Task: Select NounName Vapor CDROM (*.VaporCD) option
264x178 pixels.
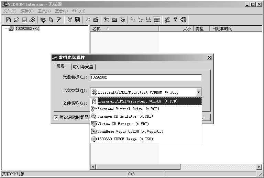Action: pos(146,131)
